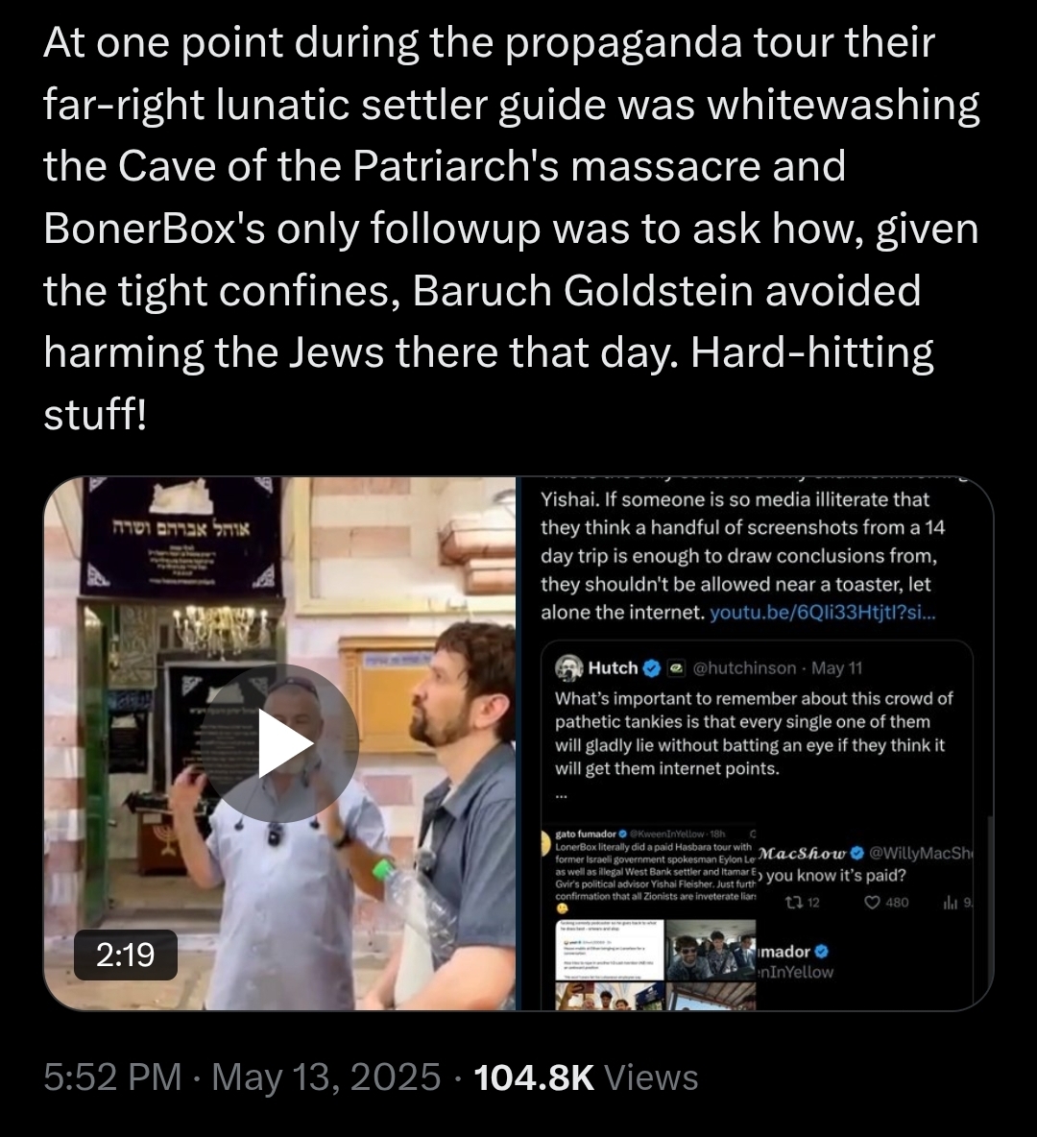The width and height of the screenshot is (1037, 1137).
Task: Click the 5:52 PM · May 13, 2025 timestamp
Action: click(x=242, y=1077)
